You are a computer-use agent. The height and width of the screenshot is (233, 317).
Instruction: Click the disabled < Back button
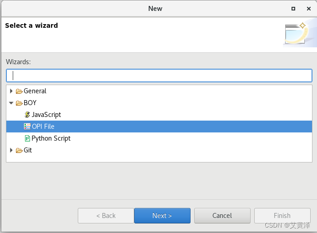(106, 216)
